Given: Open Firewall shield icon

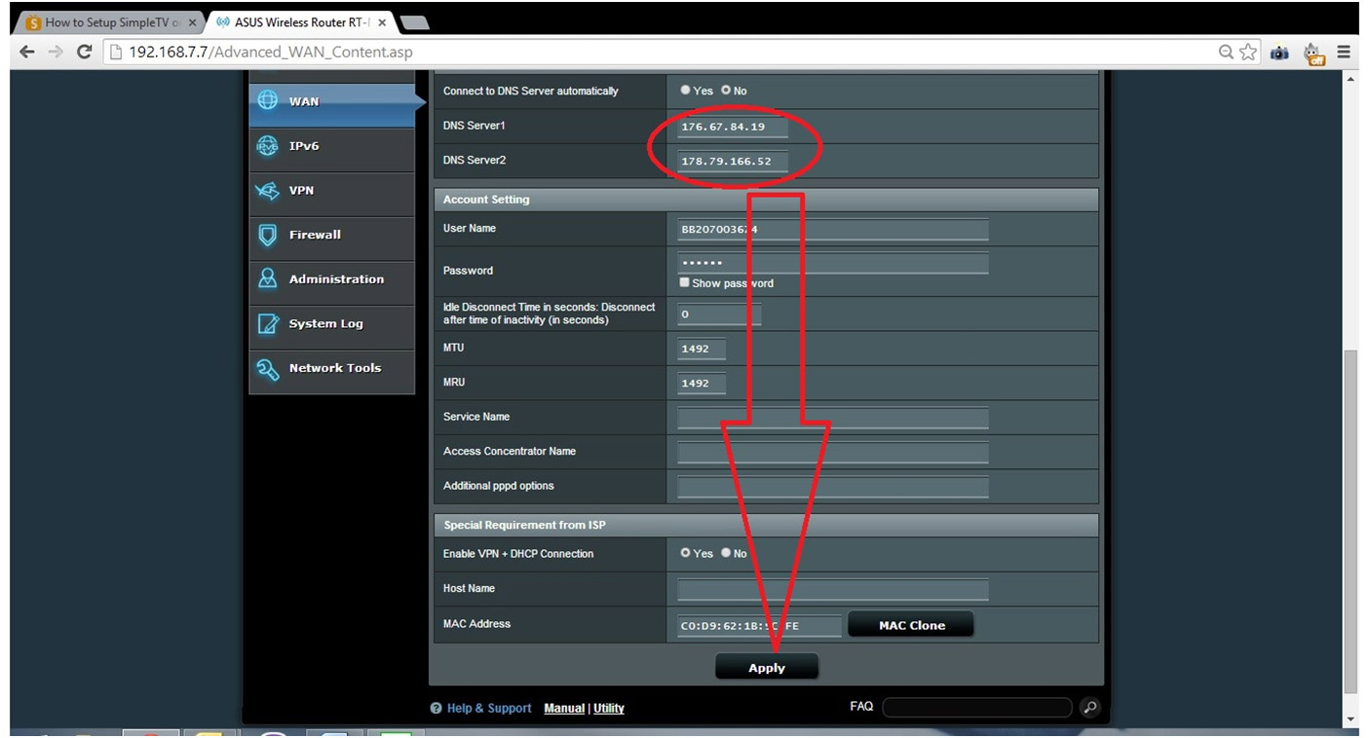Looking at the screenshot, I should (267, 235).
